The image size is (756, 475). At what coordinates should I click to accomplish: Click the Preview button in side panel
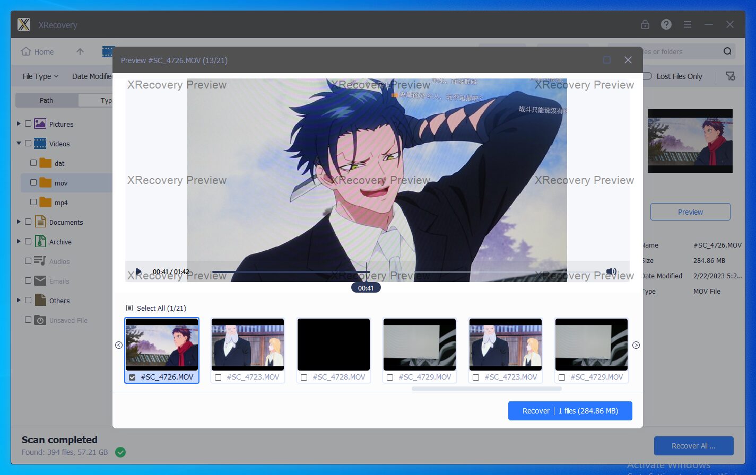(690, 212)
